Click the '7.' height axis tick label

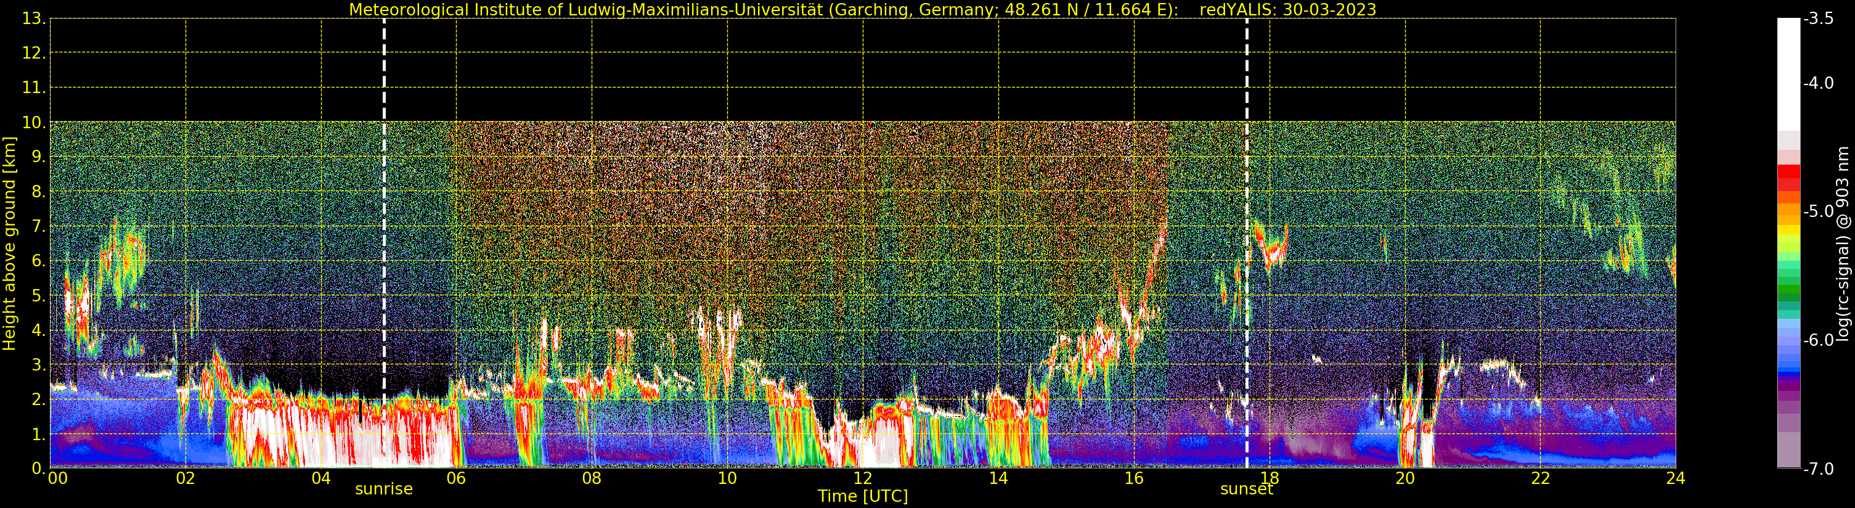pyautogui.click(x=38, y=226)
